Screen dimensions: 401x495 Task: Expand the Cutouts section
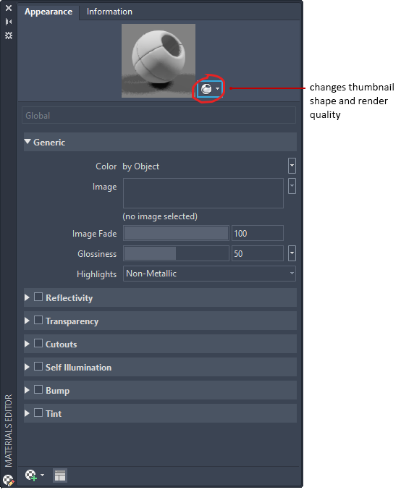(28, 344)
